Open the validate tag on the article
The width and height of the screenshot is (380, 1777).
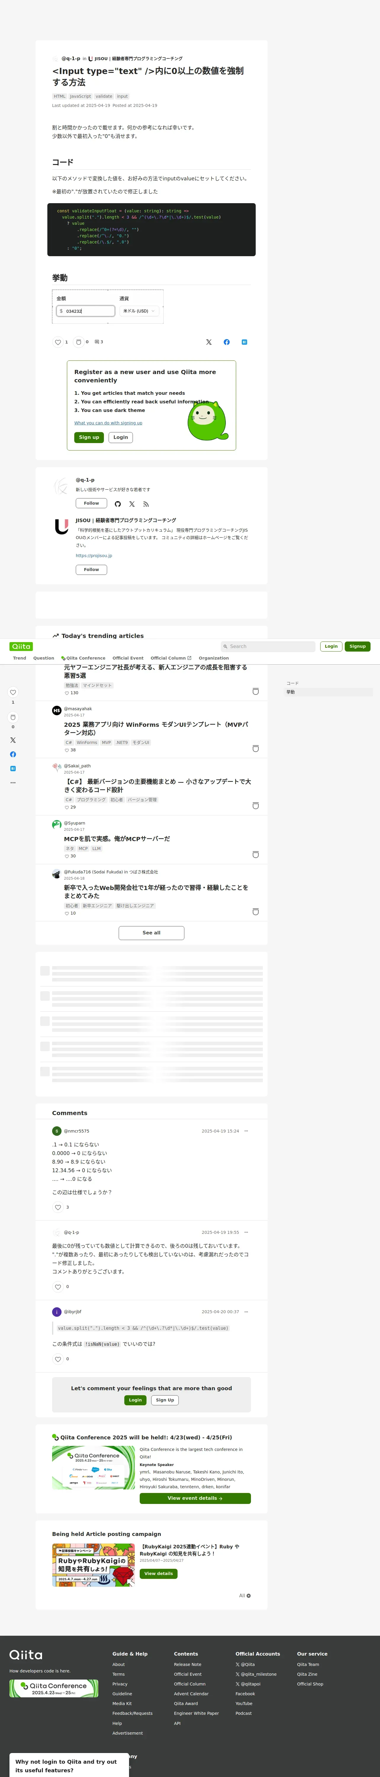104,97
